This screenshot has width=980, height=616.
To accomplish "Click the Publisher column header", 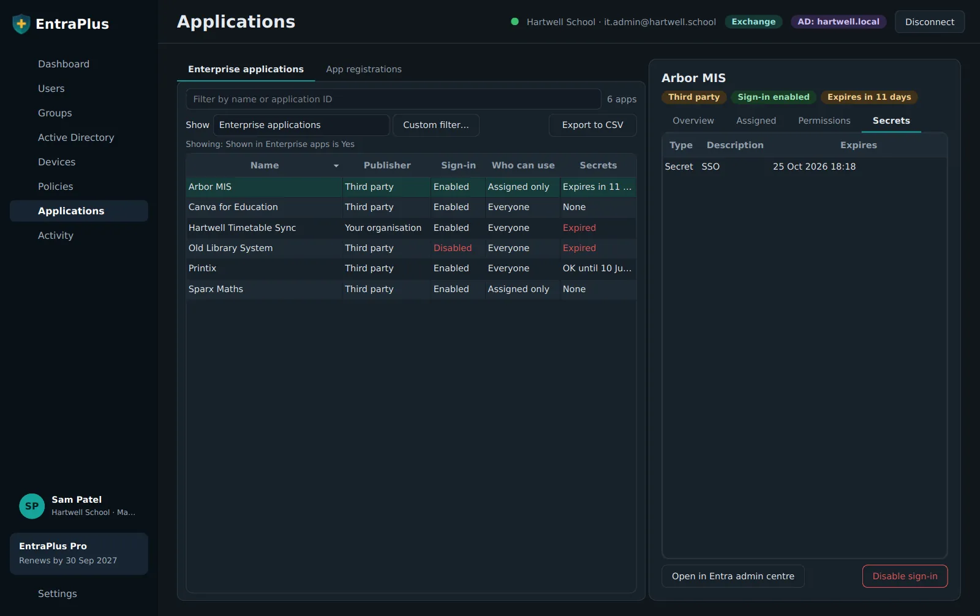I will click(387, 165).
